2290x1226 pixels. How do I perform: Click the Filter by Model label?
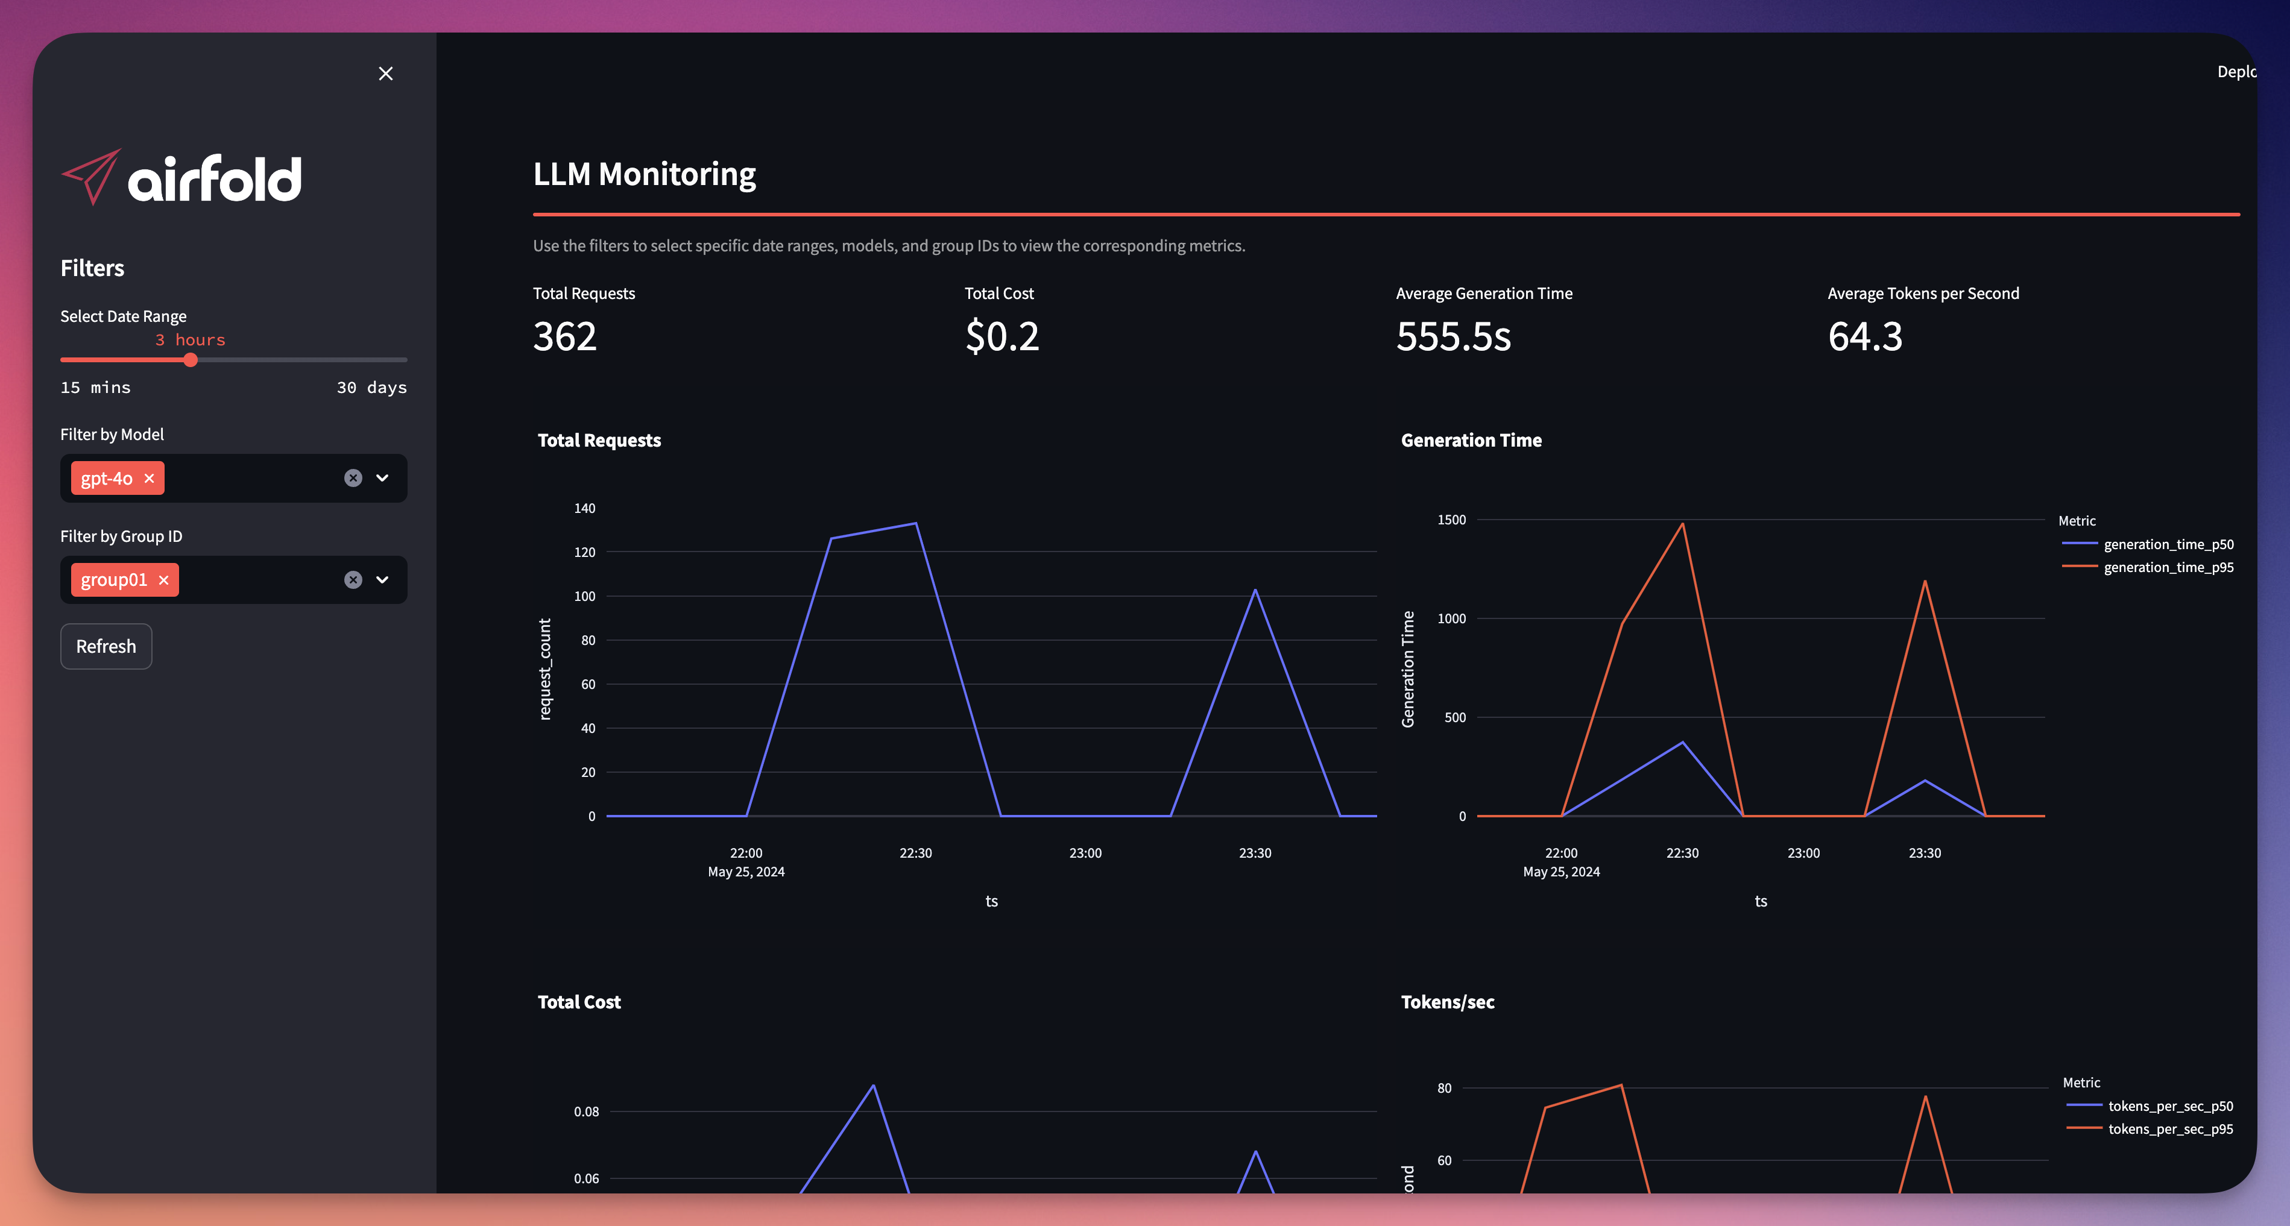click(112, 435)
